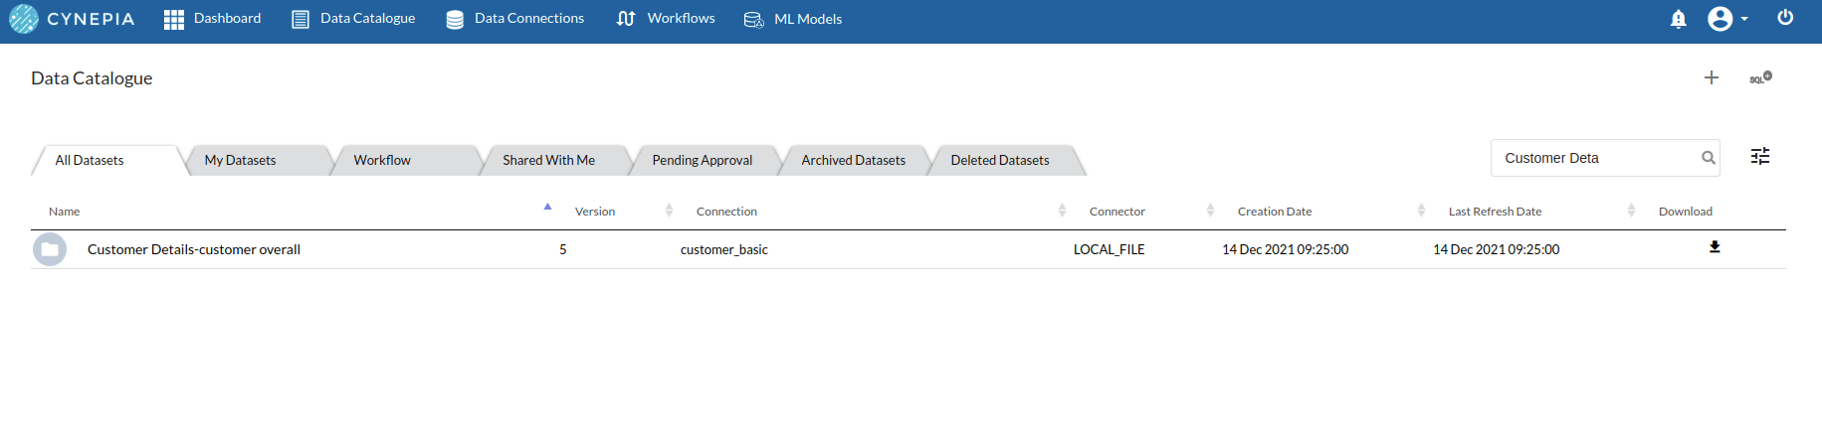
Task: Sort the table by Name column
Action: (x=65, y=212)
